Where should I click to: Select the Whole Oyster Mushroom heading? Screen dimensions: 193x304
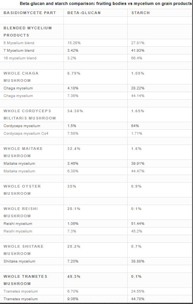(22, 189)
